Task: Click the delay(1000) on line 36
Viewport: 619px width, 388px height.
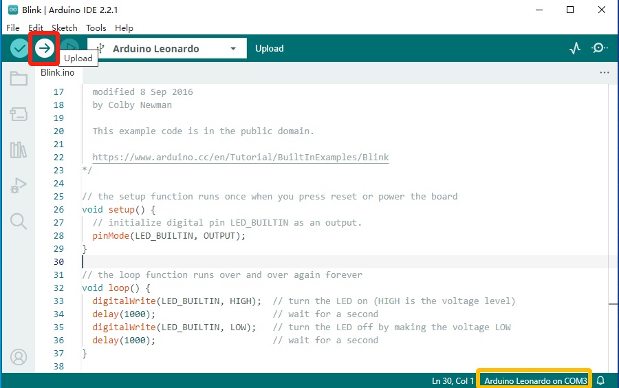Action: 124,341
